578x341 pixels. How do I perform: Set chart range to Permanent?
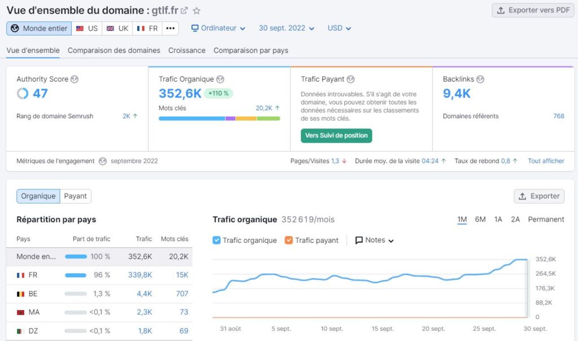[546, 219]
